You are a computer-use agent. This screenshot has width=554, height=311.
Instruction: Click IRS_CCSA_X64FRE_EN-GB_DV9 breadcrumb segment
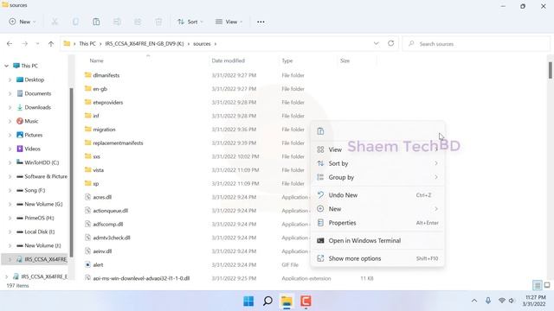click(x=145, y=44)
